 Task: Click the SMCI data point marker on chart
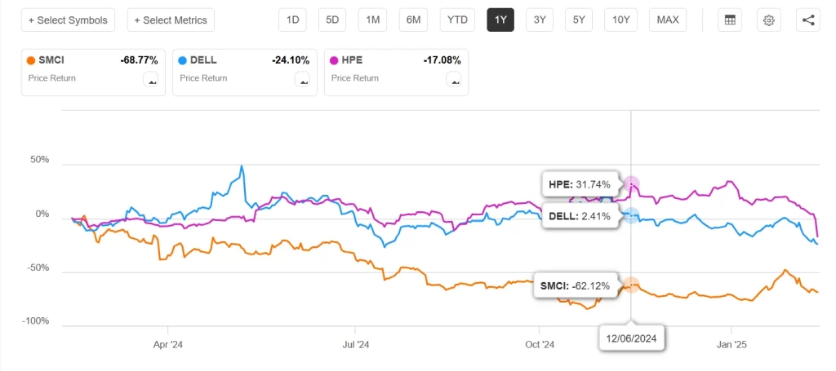tap(631, 285)
